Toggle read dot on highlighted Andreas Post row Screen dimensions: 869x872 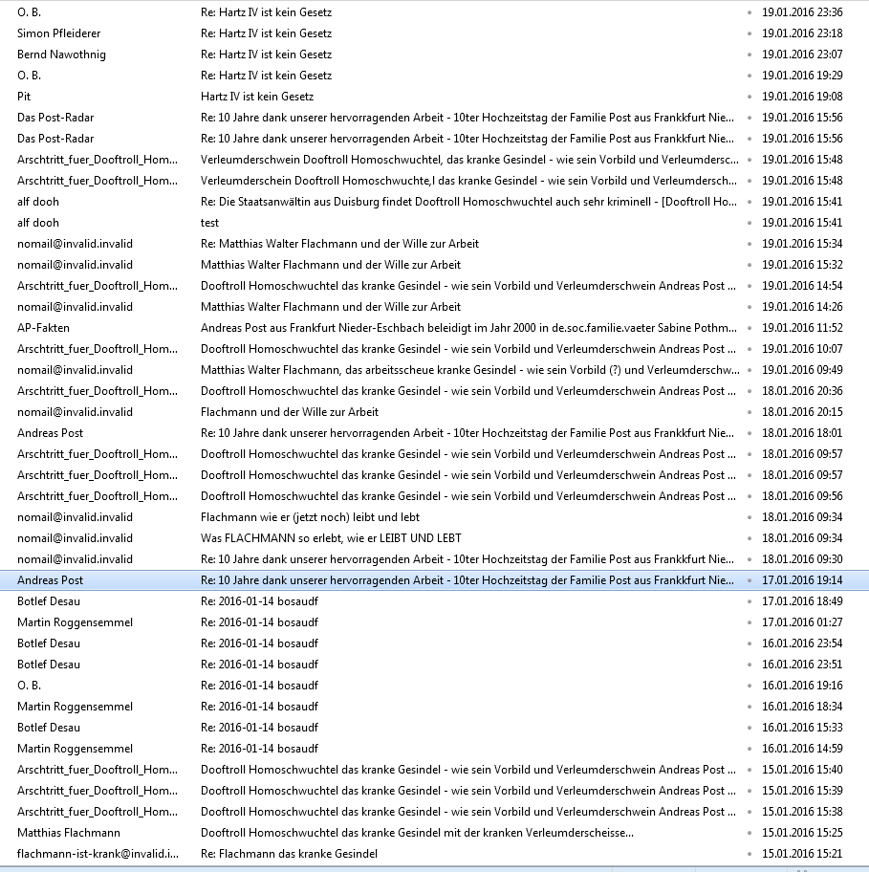[750, 580]
